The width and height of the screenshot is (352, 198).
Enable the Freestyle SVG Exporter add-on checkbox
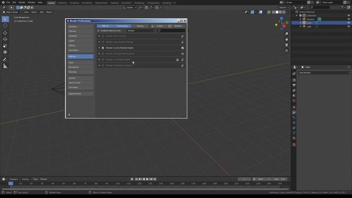(x=103, y=54)
